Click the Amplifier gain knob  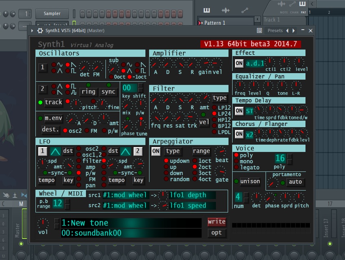[205, 63]
